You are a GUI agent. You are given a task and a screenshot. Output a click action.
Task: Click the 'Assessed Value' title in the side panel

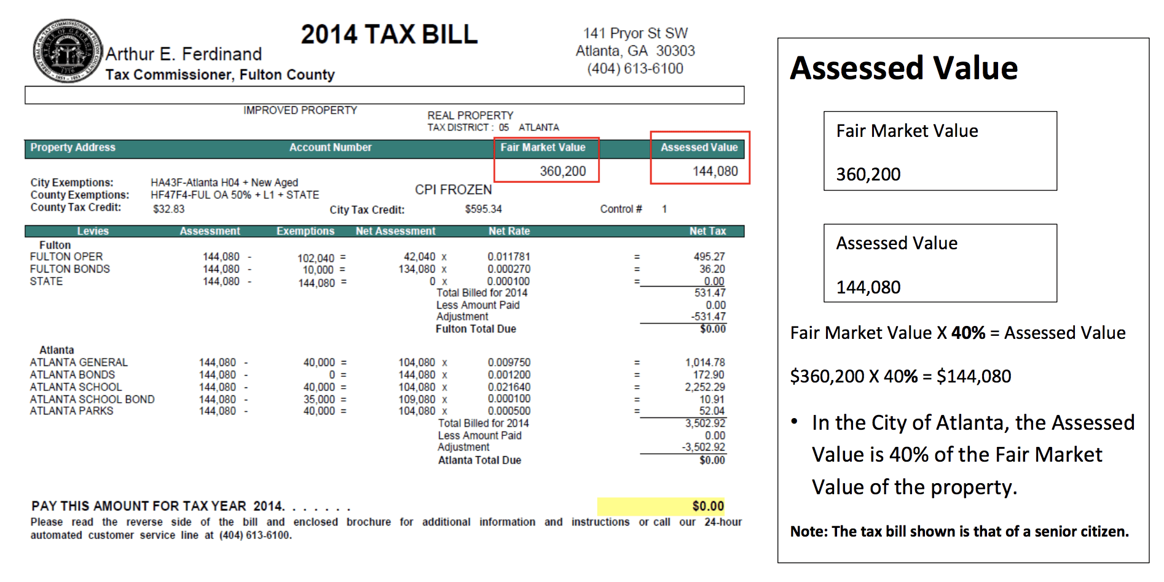[x=904, y=68]
